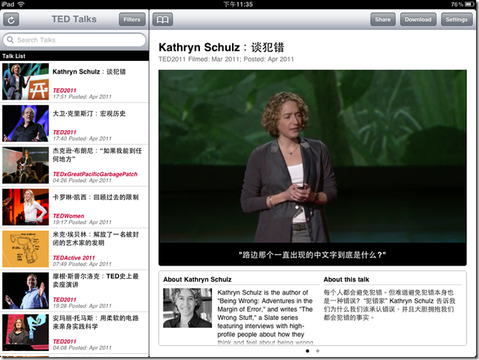Image resolution: width=479 pixels, height=360 pixels.
Task: Open thumbnail of 摩根·斯普尔洛克 talk
Action: click(x=25, y=291)
